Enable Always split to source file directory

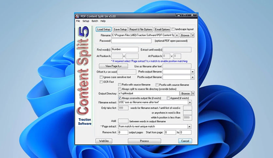coord(120,89)
